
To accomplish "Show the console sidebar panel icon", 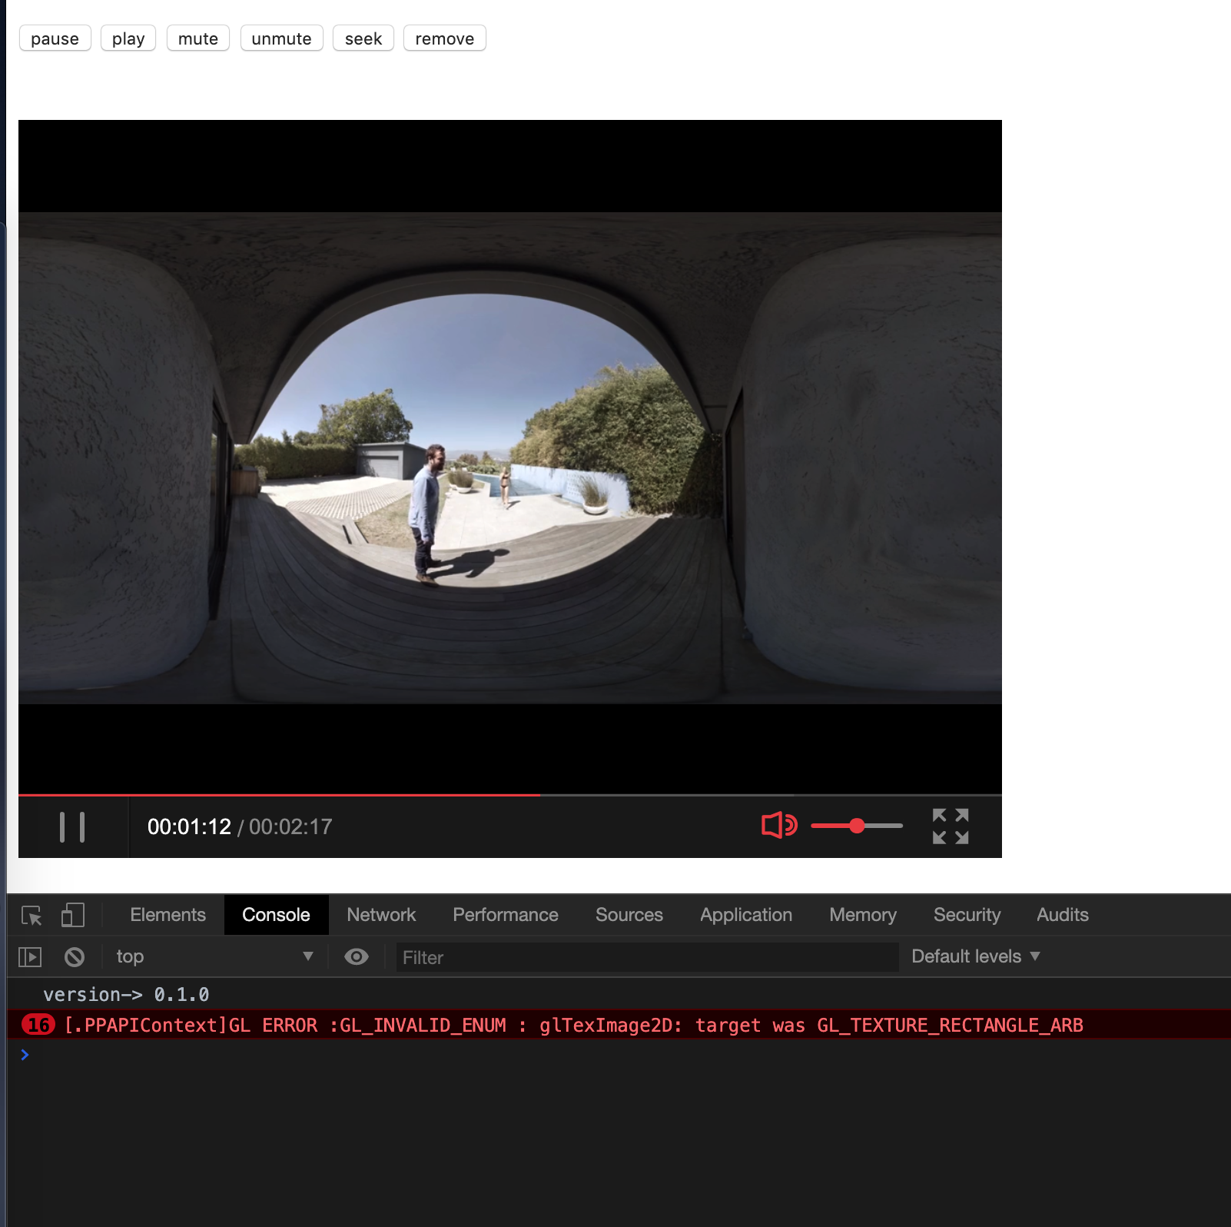I will [30, 957].
